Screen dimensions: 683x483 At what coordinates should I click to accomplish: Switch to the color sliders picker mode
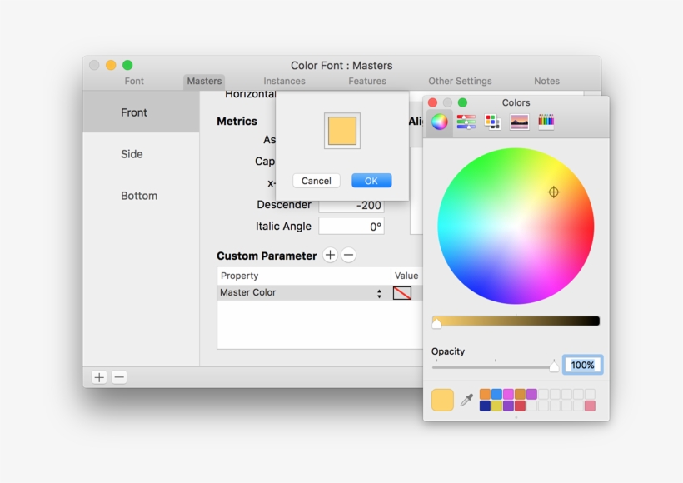[x=466, y=122]
